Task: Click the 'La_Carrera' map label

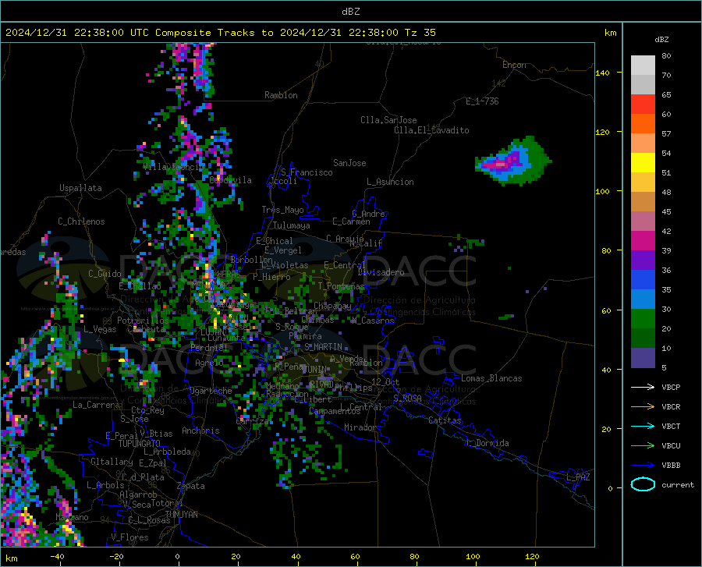Action: point(96,405)
